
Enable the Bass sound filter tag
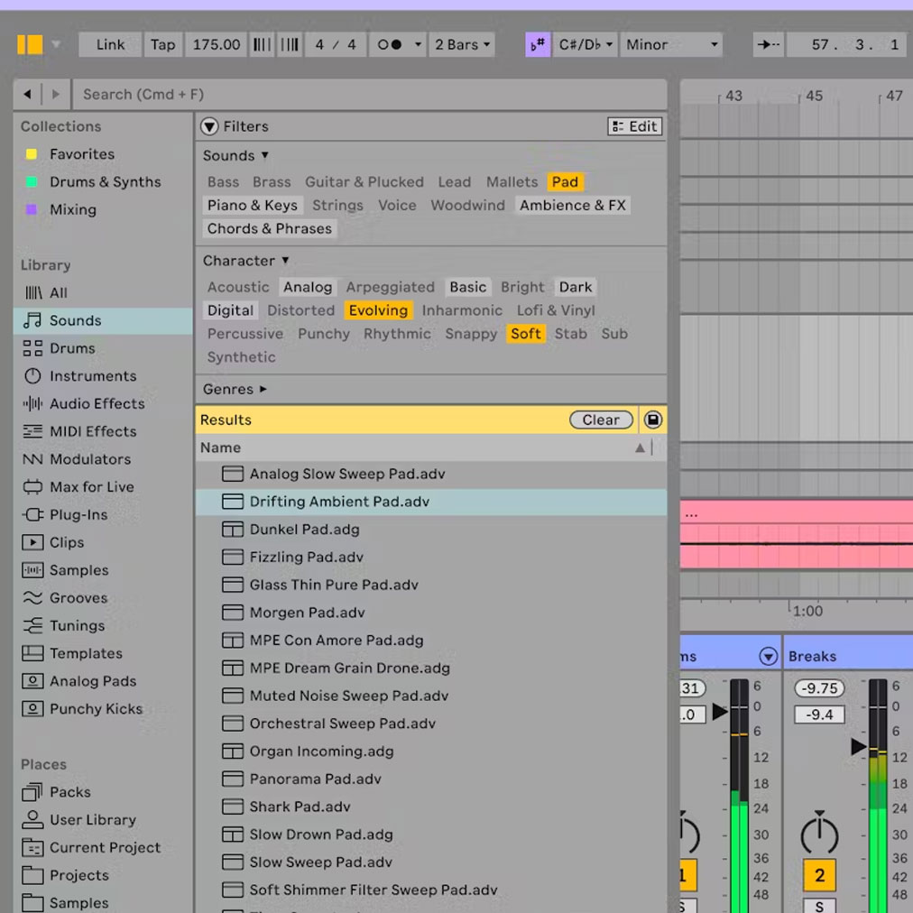point(223,181)
